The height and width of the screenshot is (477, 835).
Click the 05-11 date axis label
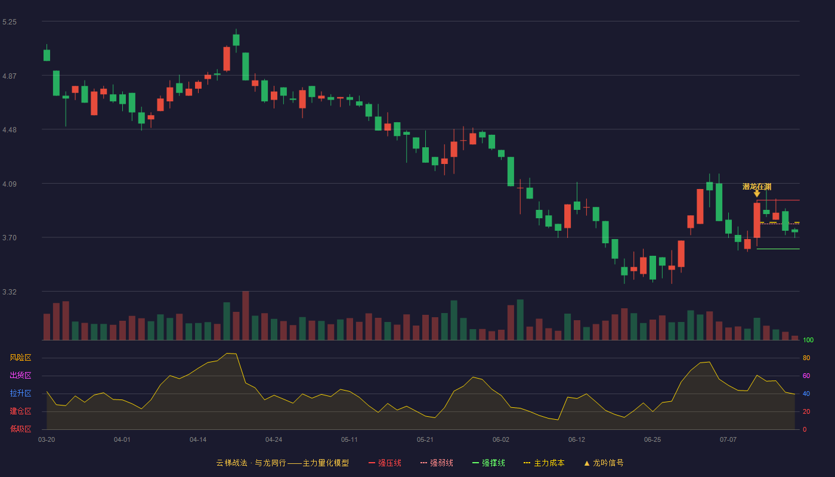pyautogui.click(x=350, y=439)
